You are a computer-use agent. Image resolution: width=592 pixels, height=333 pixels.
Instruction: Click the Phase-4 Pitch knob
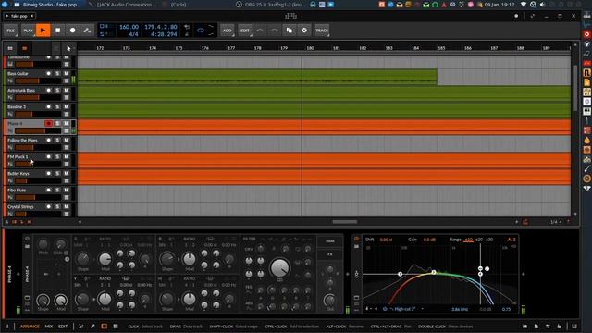pos(43,244)
